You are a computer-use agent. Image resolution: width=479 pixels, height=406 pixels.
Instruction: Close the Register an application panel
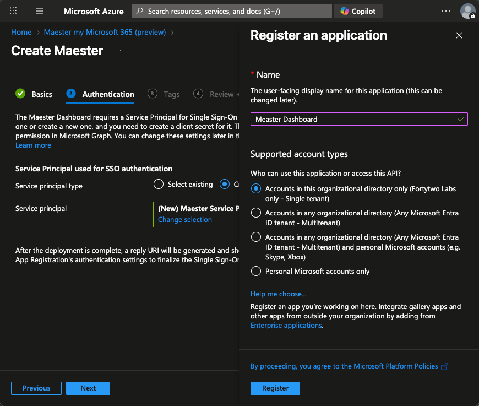[x=459, y=36]
